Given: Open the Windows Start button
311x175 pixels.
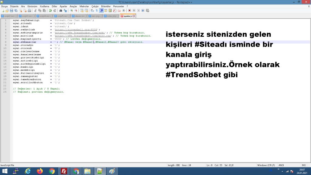Looking at the screenshot, I should click(x=4, y=171).
